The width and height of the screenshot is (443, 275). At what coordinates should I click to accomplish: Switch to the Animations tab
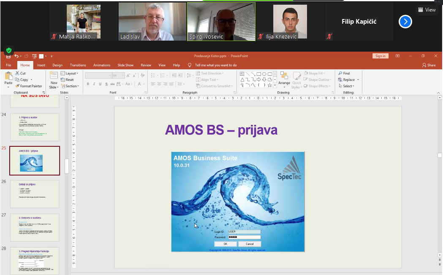102,65
